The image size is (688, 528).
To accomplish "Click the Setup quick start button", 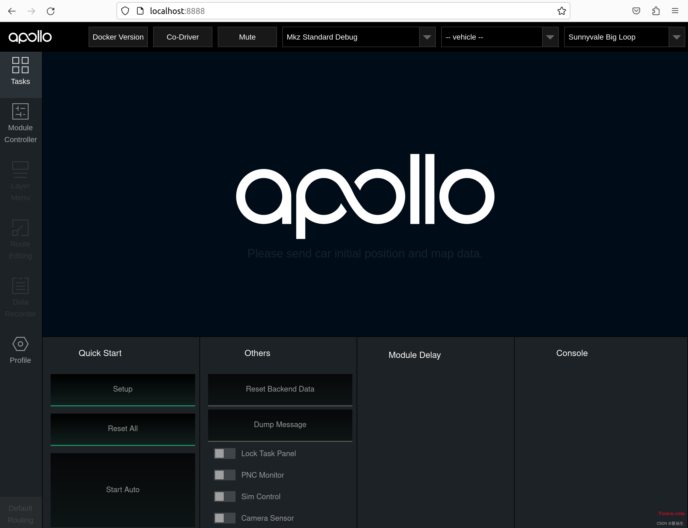I will pyautogui.click(x=122, y=390).
